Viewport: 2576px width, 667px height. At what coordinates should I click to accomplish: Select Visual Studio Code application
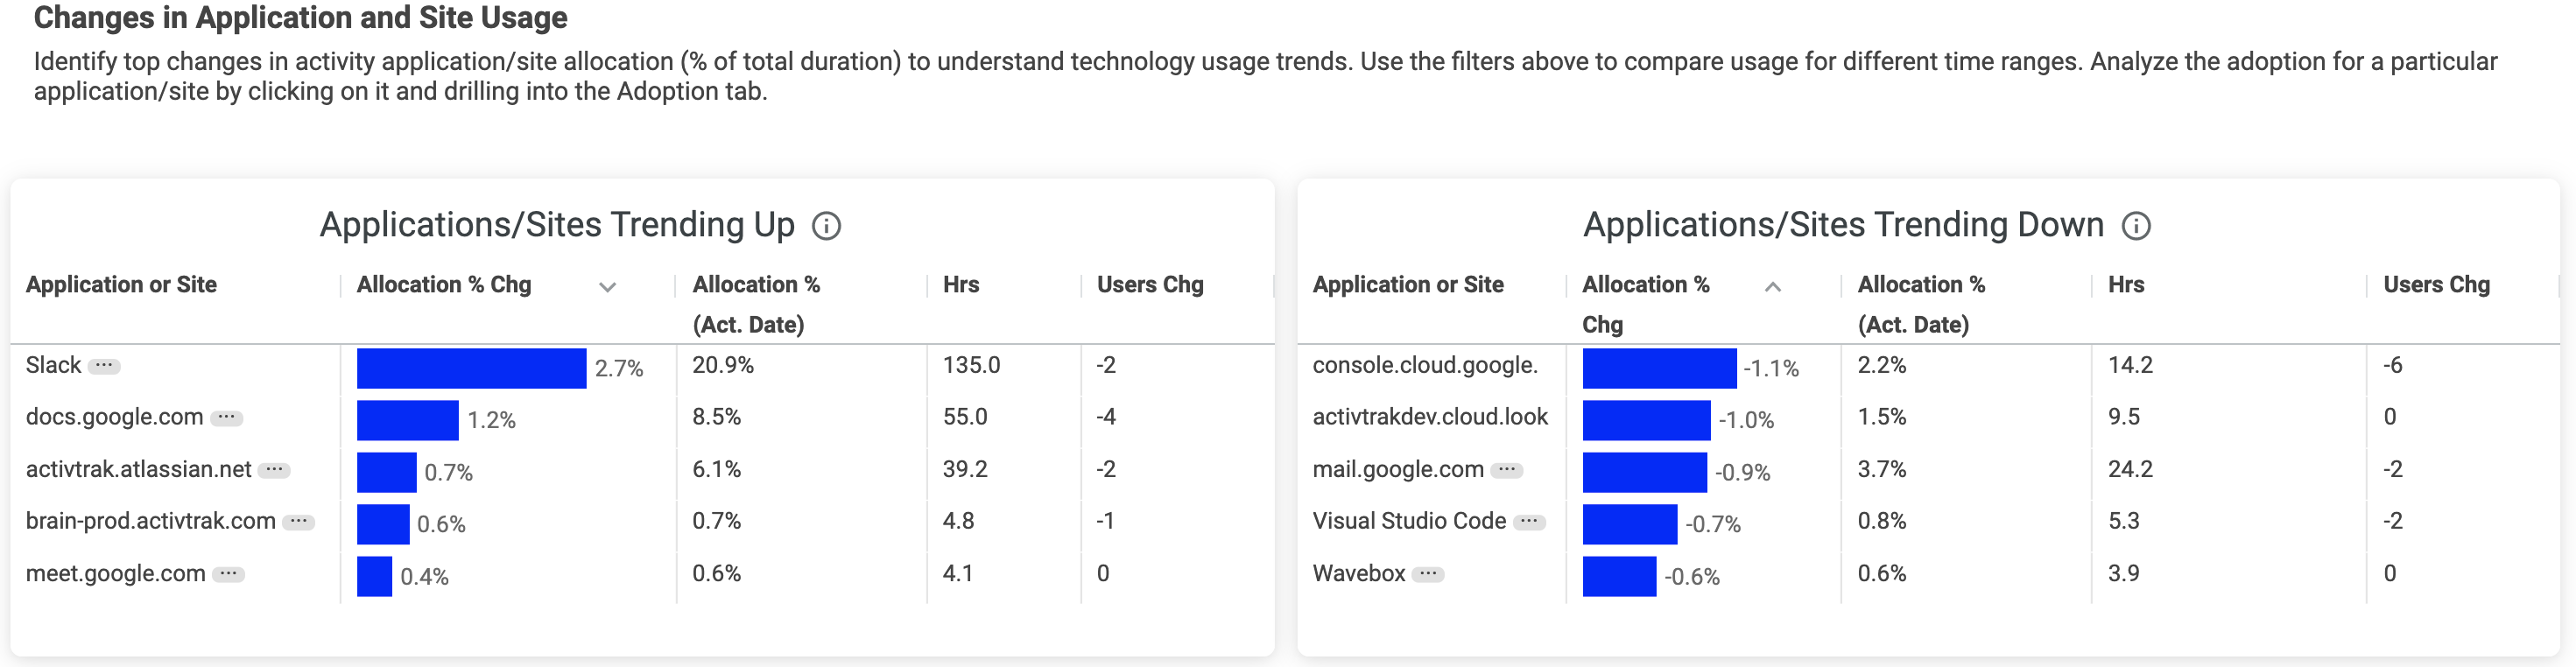1409,521
